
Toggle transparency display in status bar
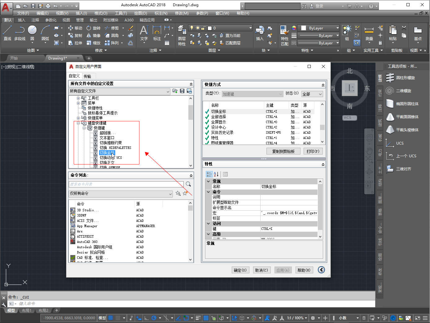[x=206, y=318]
